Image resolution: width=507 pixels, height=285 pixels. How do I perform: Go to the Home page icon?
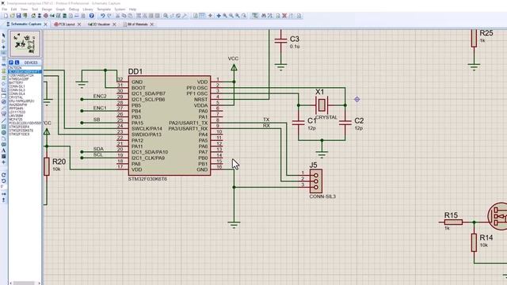click(x=33, y=16)
